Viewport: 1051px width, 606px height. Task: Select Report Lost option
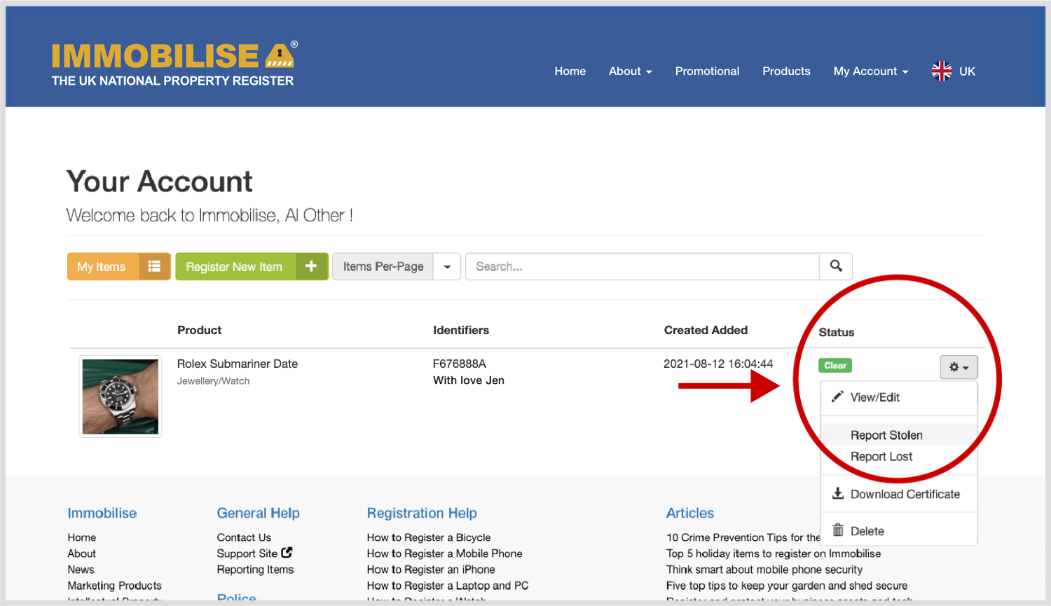pos(881,457)
